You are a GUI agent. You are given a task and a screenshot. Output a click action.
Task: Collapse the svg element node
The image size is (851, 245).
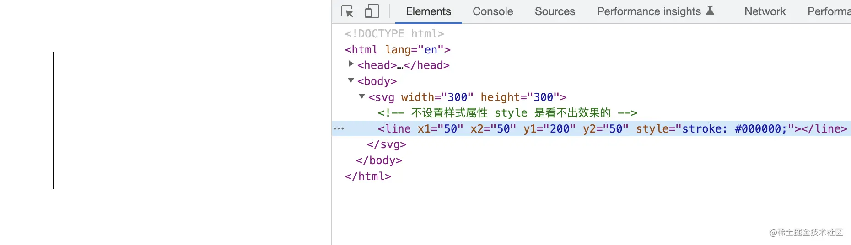(362, 96)
